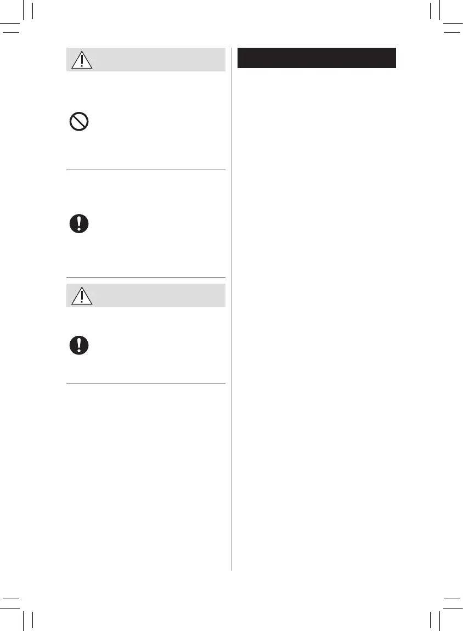Image resolution: width=463 pixels, height=631 pixels.
Task: Click the warning triangle in the first gray banner
Action: pyautogui.click(x=82, y=59)
